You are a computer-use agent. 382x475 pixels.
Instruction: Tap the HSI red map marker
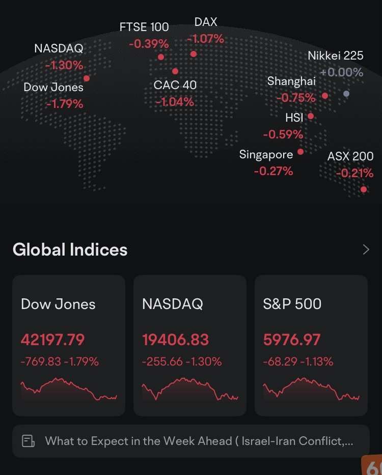(x=311, y=116)
